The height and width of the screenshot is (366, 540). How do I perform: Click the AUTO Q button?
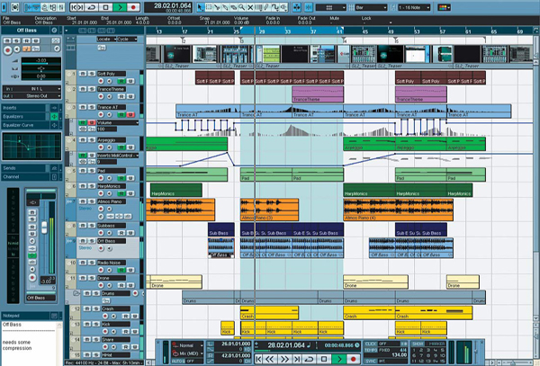coord(177,361)
